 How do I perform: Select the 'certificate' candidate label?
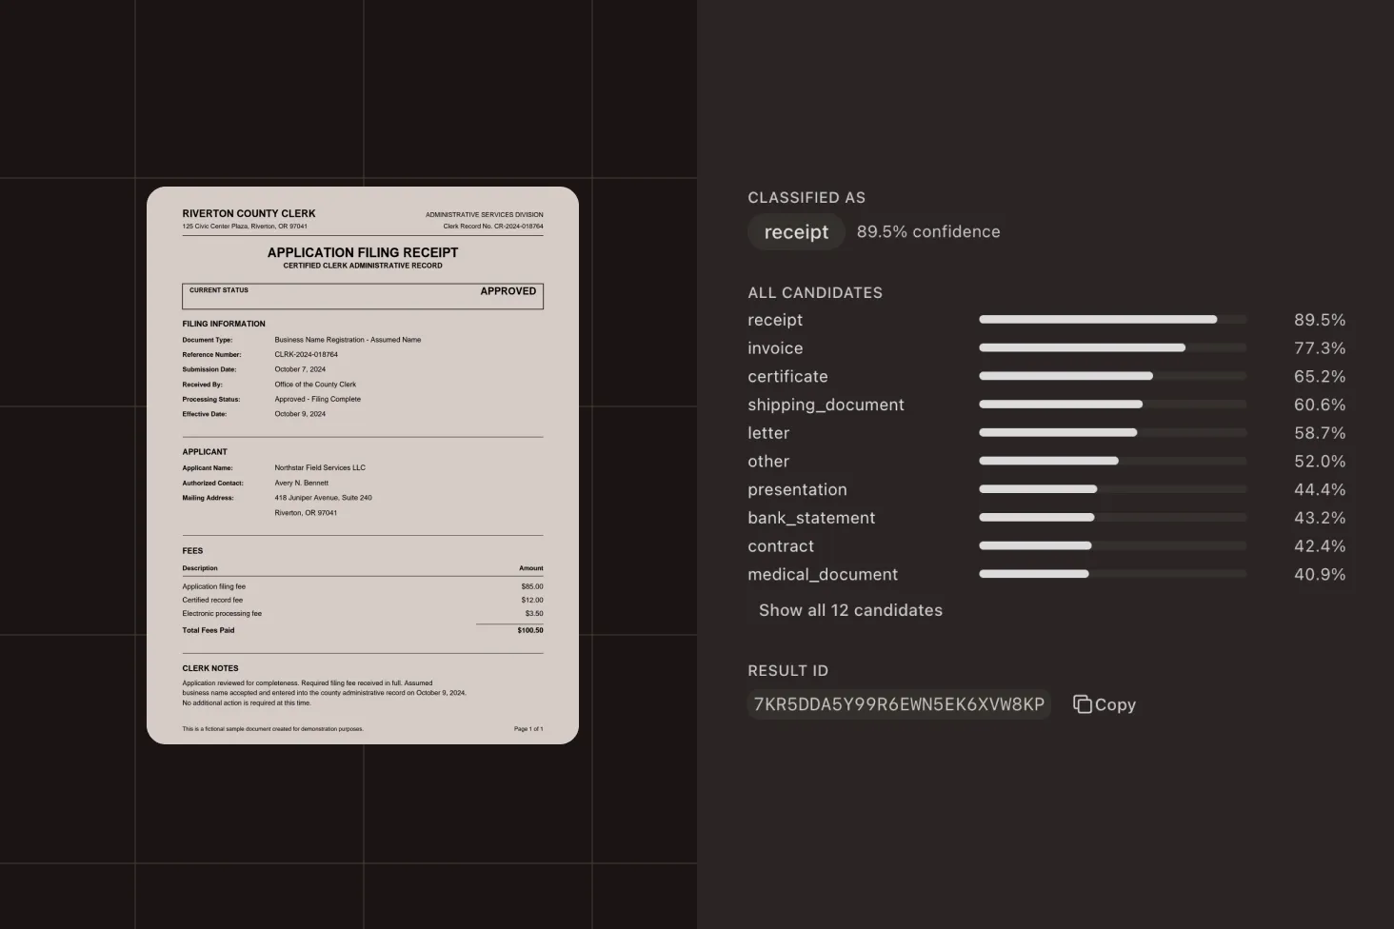(x=787, y=377)
